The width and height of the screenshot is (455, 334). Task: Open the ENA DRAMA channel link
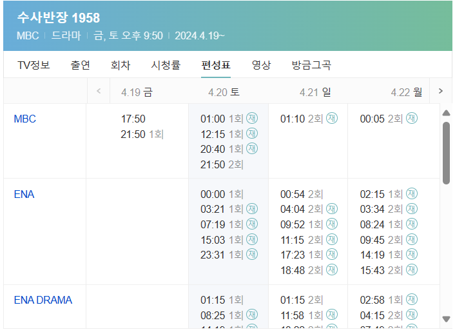click(43, 300)
